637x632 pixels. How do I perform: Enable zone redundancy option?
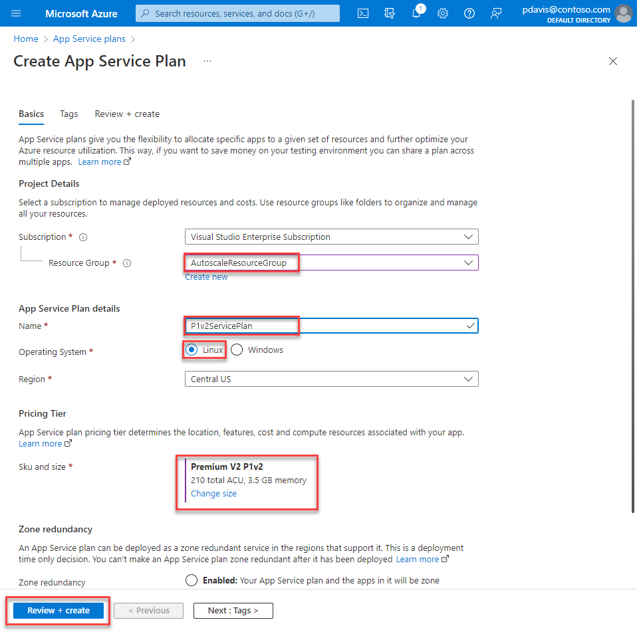coord(191,580)
